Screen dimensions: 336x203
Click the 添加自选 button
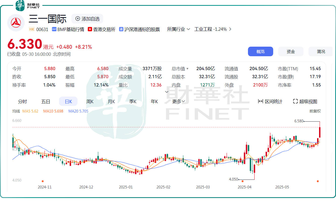pyautogui.click(x=87, y=19)
